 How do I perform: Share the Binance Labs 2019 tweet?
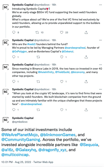pos(86,82)
